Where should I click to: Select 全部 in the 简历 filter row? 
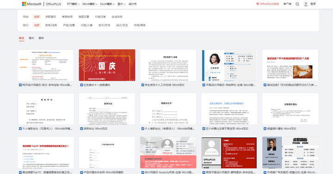(37, 25)
